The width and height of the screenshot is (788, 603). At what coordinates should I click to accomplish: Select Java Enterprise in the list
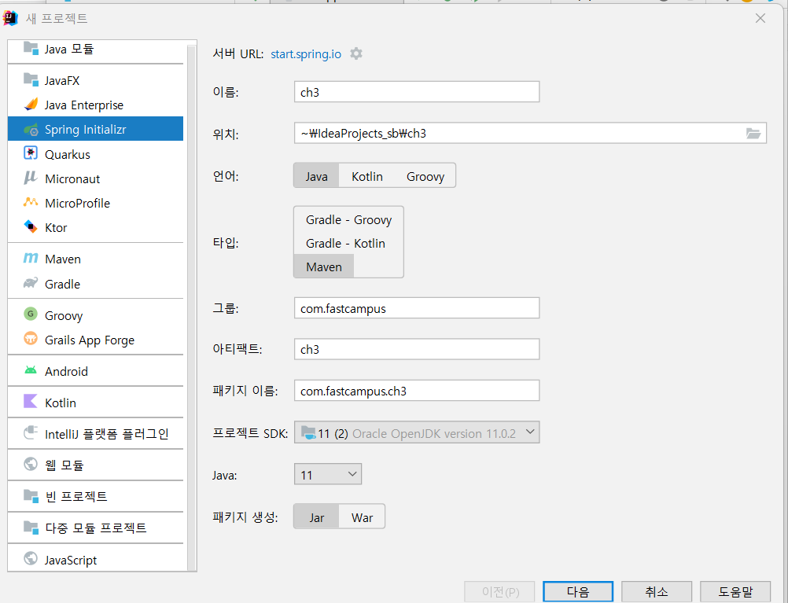point(95,105)
